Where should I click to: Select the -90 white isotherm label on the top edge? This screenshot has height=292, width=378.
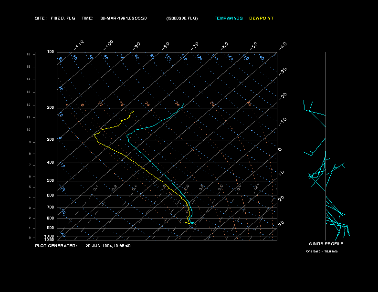(136, 46)
